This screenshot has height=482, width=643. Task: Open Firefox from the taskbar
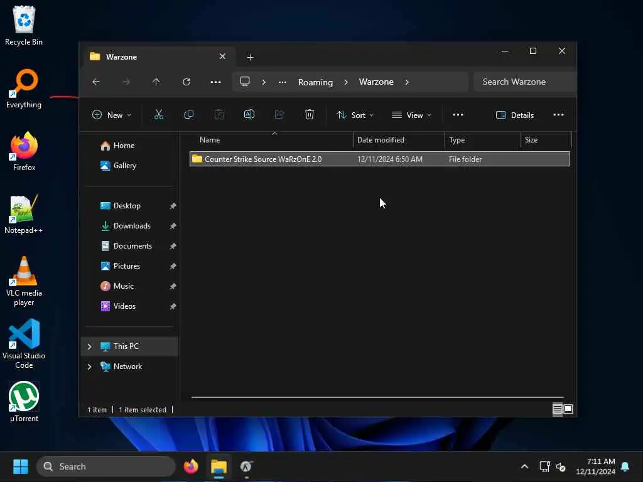point(191,466)
